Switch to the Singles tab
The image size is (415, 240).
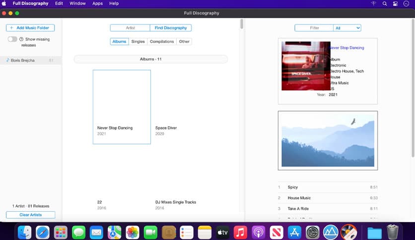pos(138,42)
